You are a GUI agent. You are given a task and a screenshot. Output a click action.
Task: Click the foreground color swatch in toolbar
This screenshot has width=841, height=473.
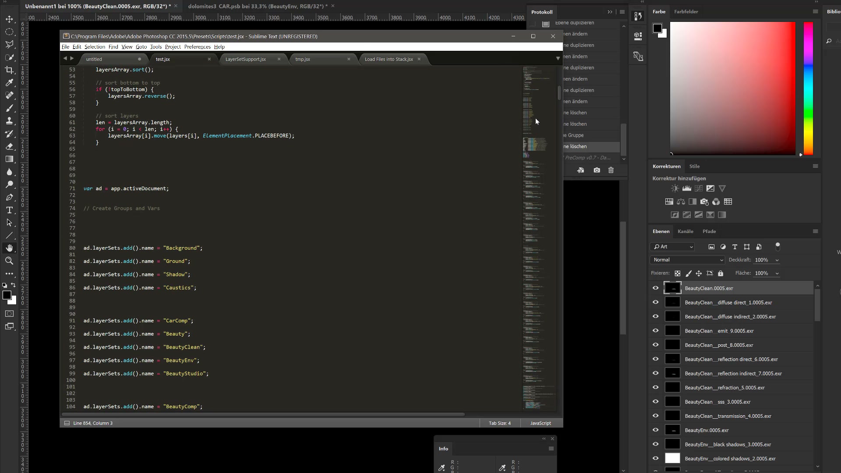7,295
